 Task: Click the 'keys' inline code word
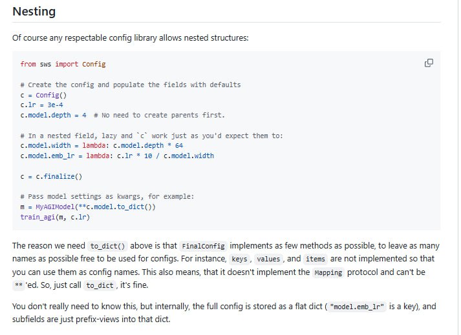(x=242, y=259)
